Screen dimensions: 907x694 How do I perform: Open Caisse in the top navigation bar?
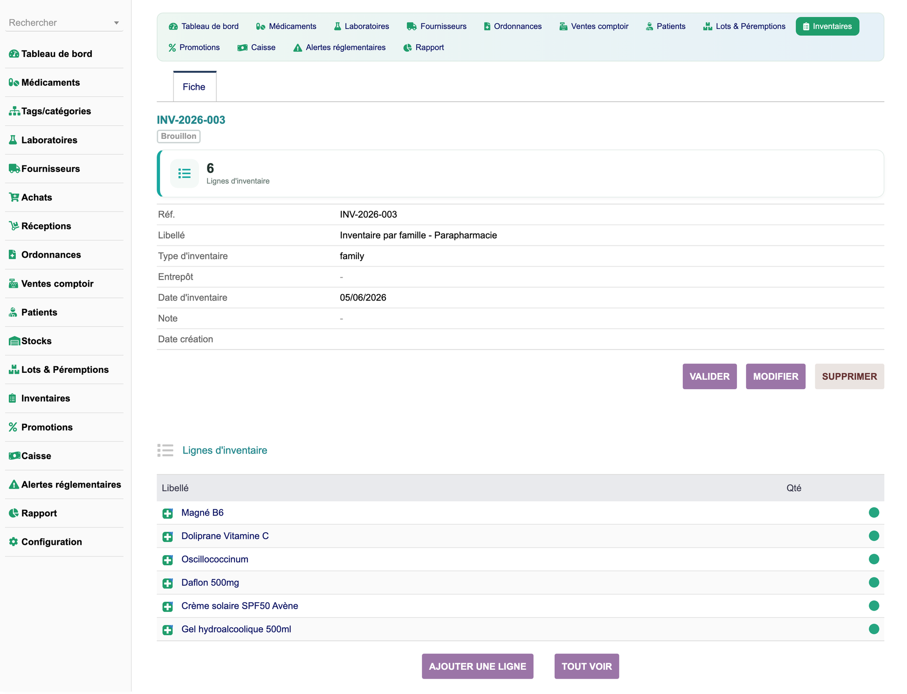tap(256, 48)
